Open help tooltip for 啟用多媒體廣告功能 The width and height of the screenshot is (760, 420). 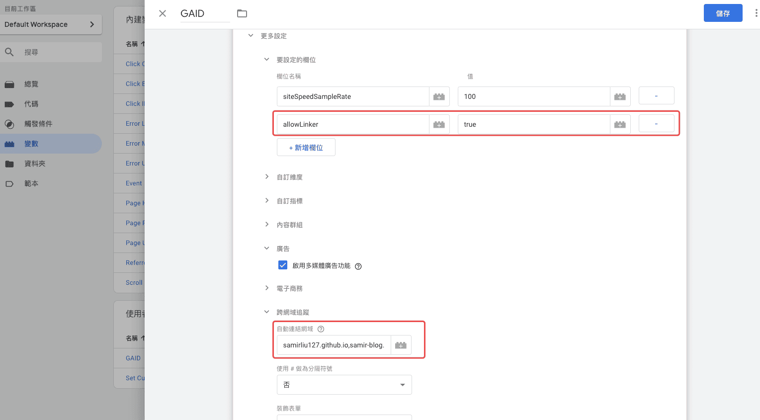[x=358, y=266]
